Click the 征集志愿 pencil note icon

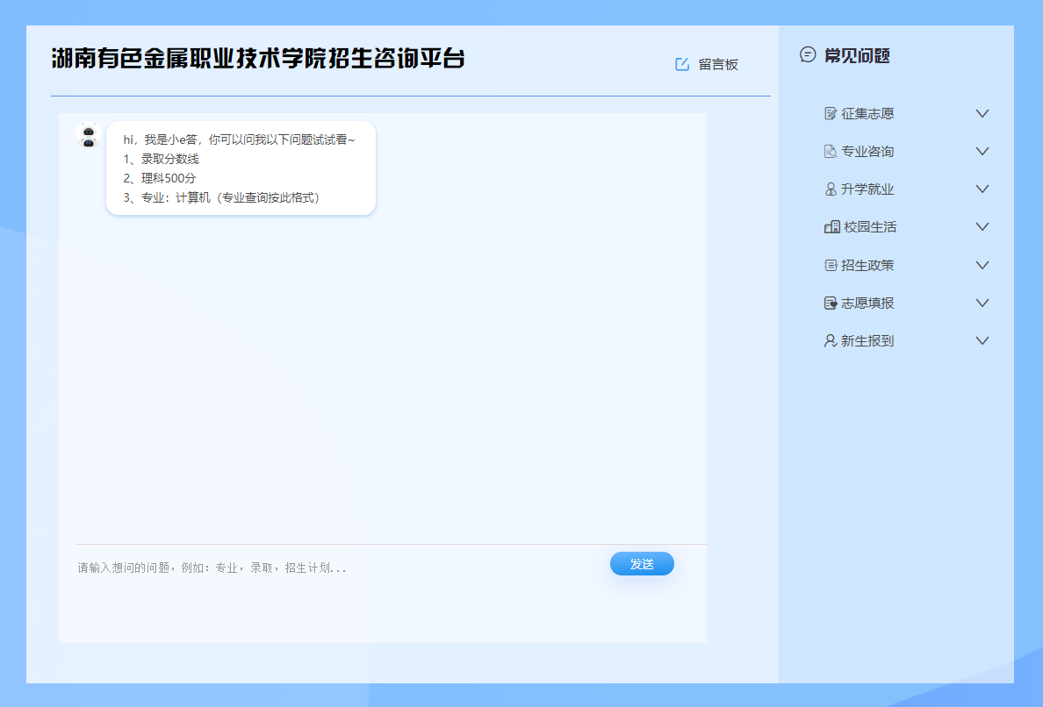point(831,114)
